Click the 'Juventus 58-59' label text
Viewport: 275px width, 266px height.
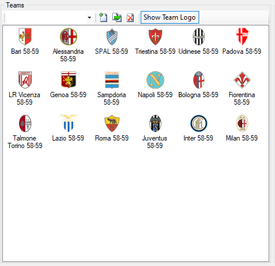tap(155, 142)
